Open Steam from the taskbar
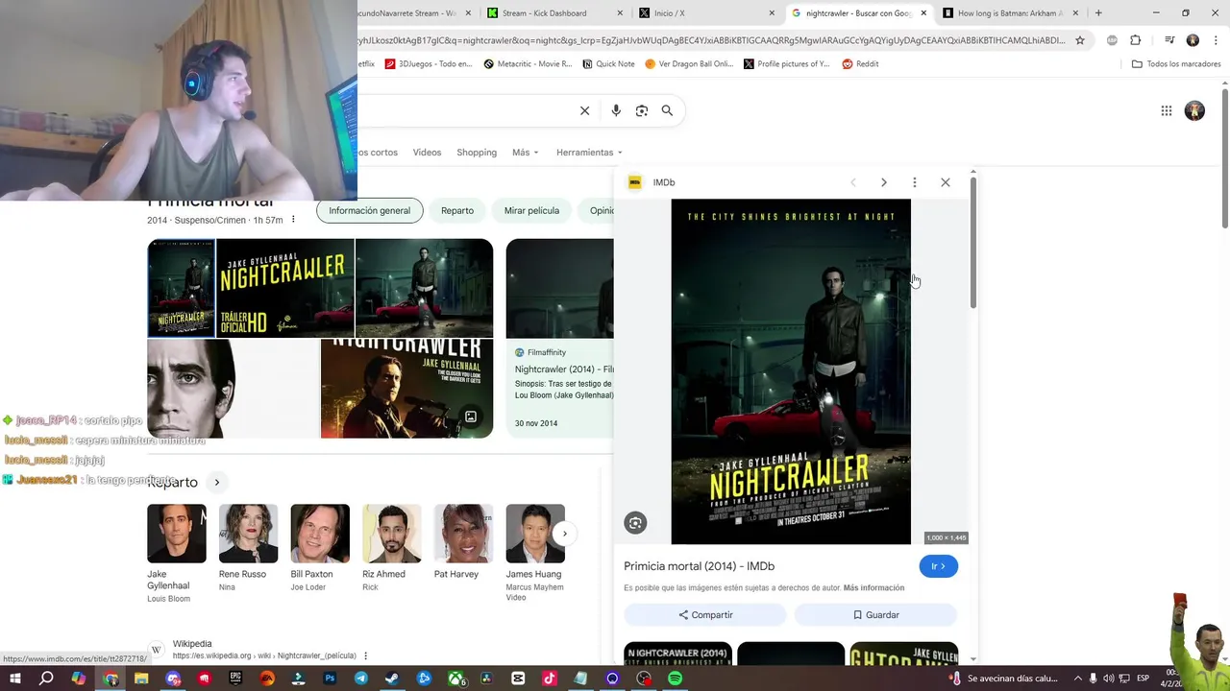The image size is (1230, 691). (392, 679)
